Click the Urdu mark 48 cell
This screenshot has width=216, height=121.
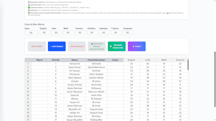coord(148,106)
